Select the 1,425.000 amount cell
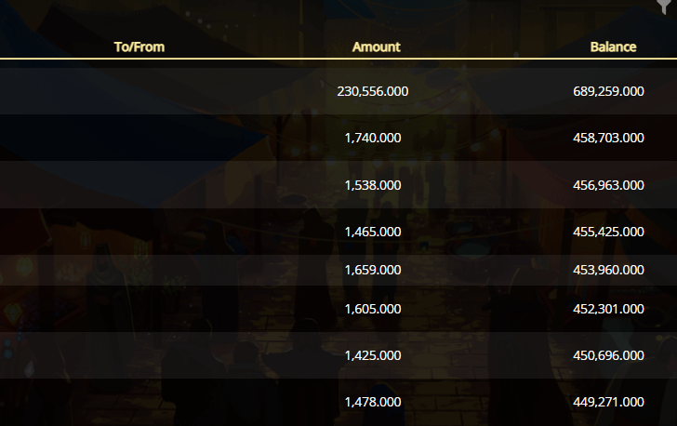677x426 pixels. (373, 355)
